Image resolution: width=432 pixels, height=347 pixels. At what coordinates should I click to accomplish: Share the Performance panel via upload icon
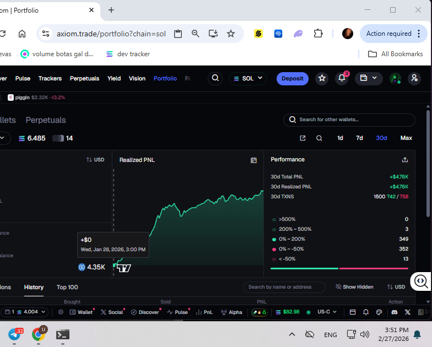(404, 160)
